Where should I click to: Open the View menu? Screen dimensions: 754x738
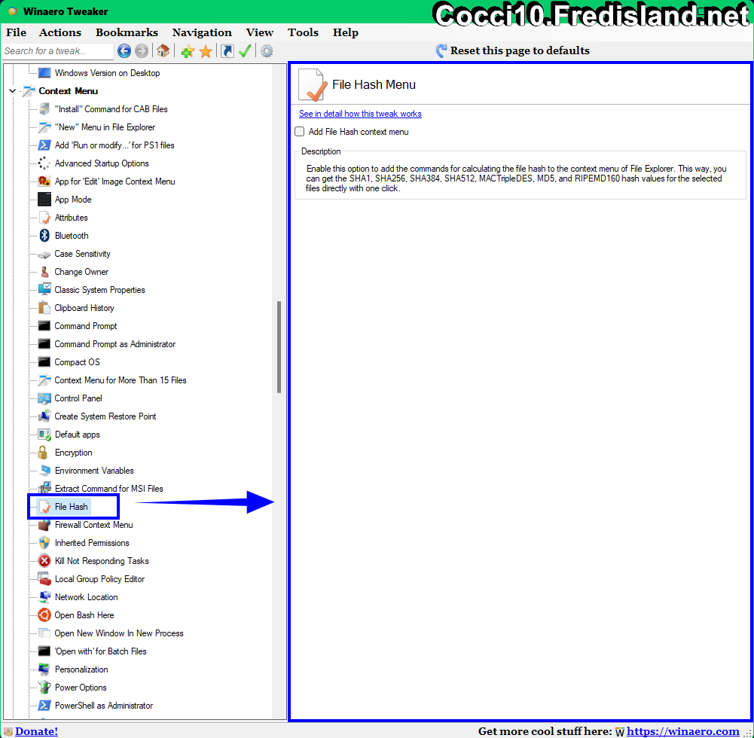pyautogui.click(x=260, y=32)
